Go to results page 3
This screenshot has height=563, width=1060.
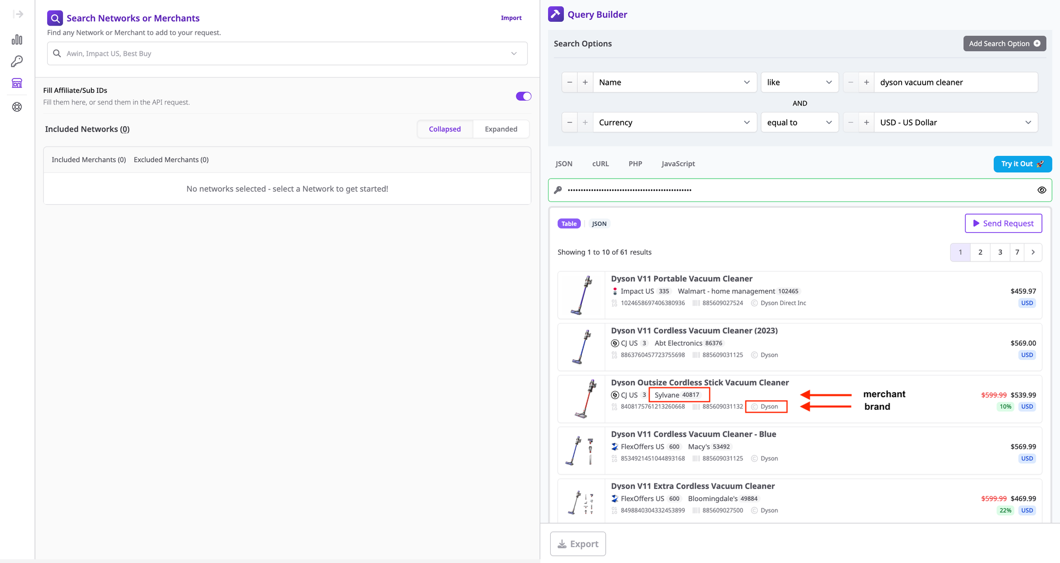click(x=1000, y=252)
